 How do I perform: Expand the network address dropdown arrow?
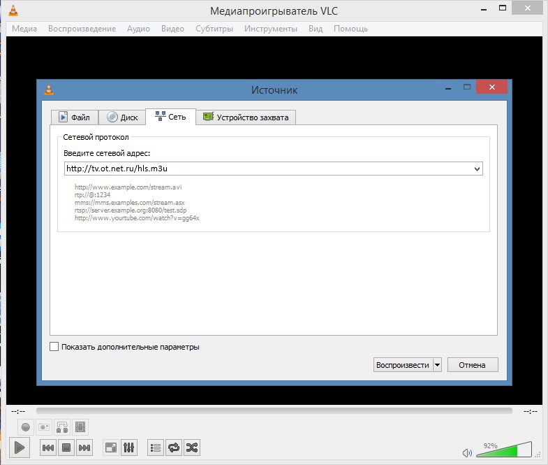[477, 169]
